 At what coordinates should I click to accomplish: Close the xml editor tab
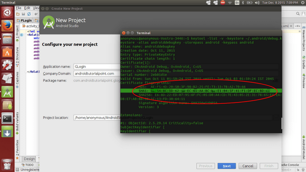pyautogui.click(x=291, y=26)
